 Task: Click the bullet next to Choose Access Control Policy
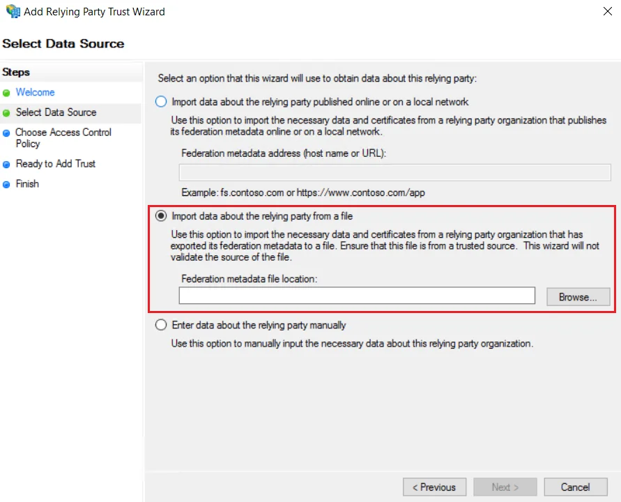8,132
